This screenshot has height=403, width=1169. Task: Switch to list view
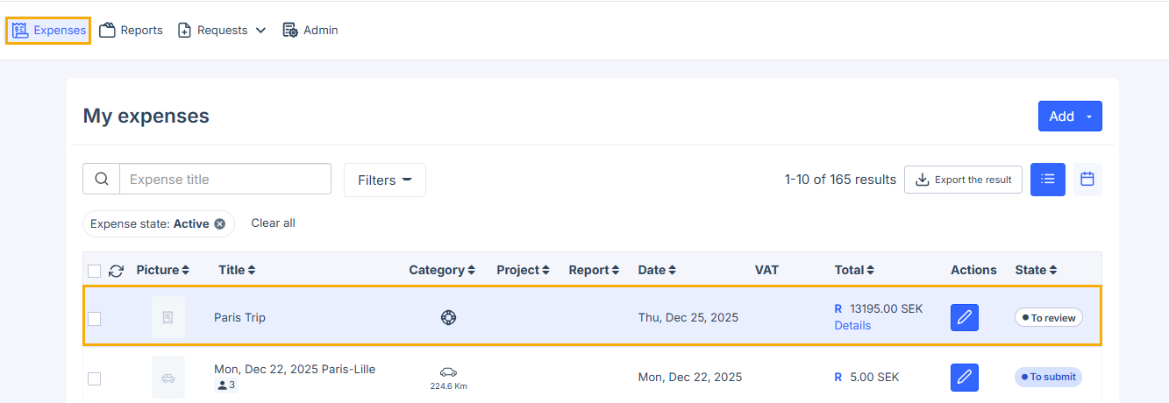click(x=1047, y=180)
